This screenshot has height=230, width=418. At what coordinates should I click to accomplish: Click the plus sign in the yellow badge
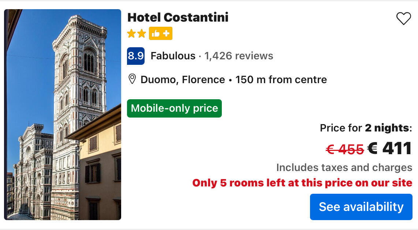pos(166,34)
